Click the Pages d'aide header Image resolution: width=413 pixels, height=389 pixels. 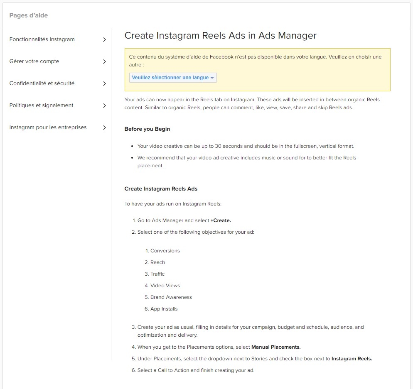(29, 16)
